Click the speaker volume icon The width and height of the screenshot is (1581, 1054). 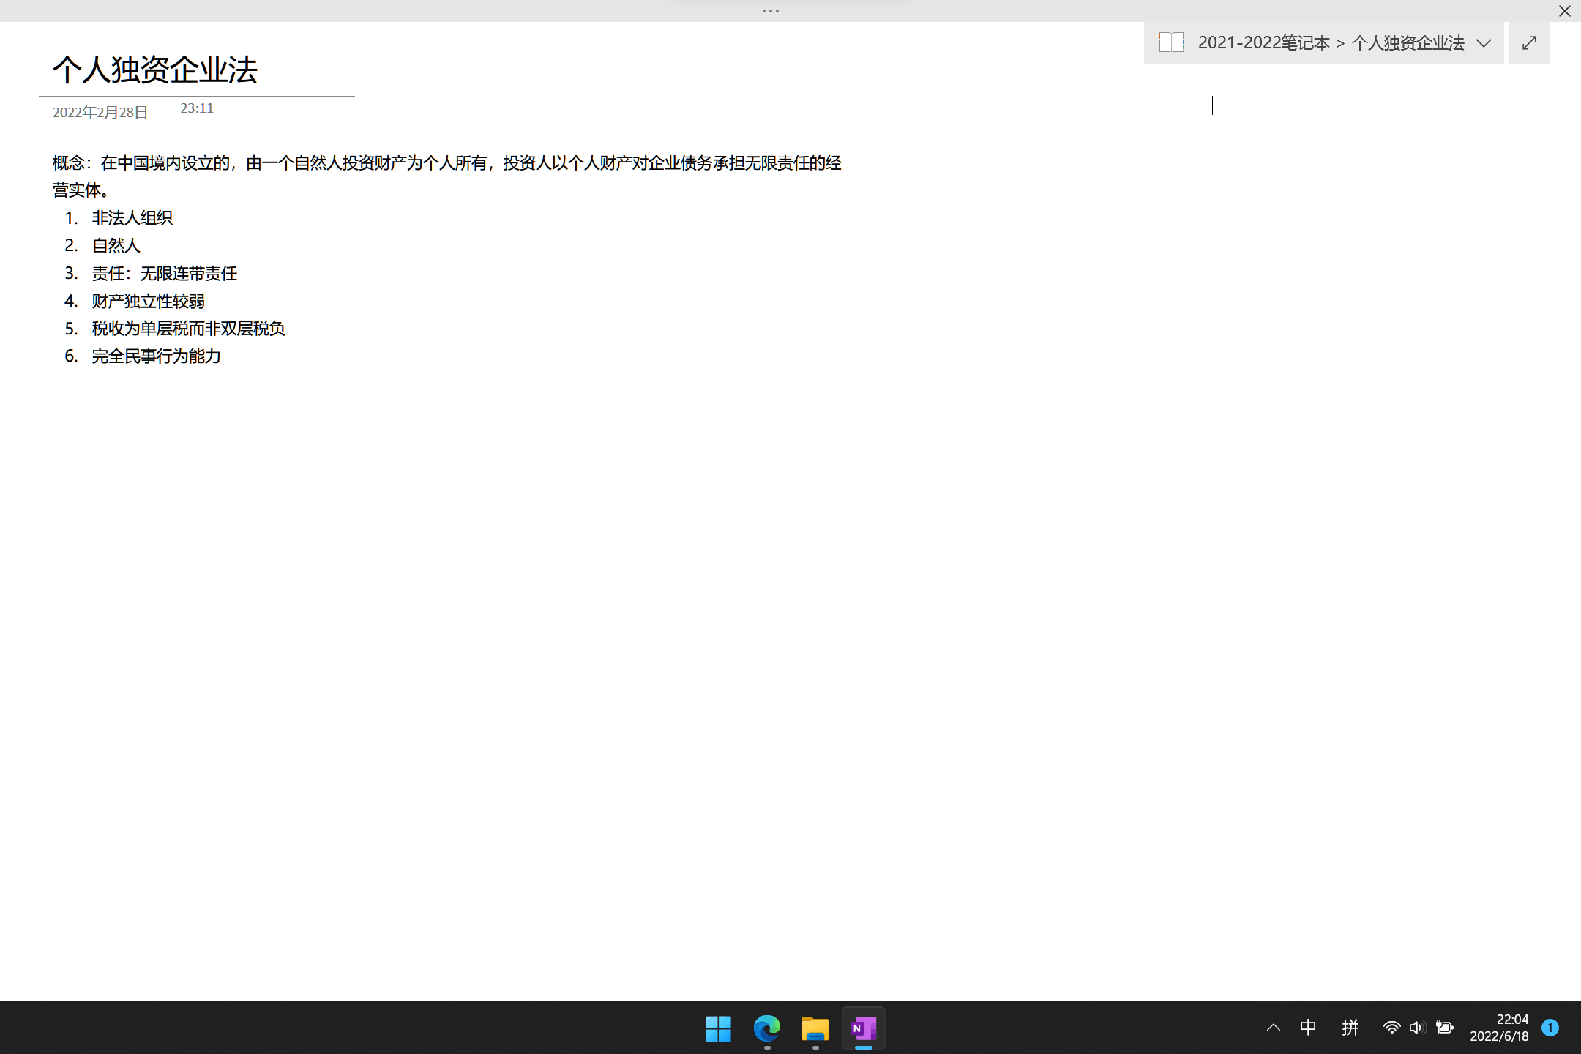(x=1417, y=1028)
